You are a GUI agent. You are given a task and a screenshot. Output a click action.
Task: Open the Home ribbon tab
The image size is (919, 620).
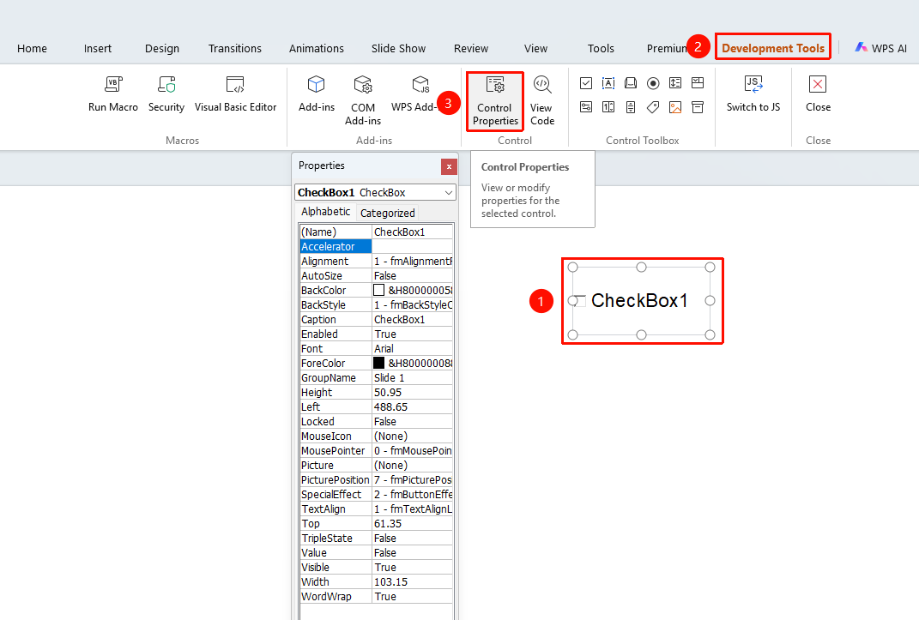33,49
